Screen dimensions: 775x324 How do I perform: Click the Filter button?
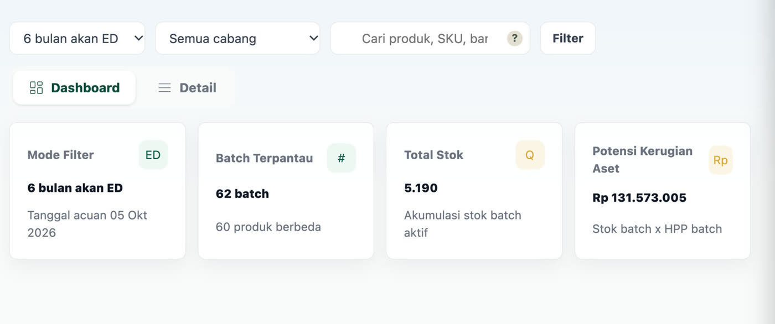tap(568, 38)
